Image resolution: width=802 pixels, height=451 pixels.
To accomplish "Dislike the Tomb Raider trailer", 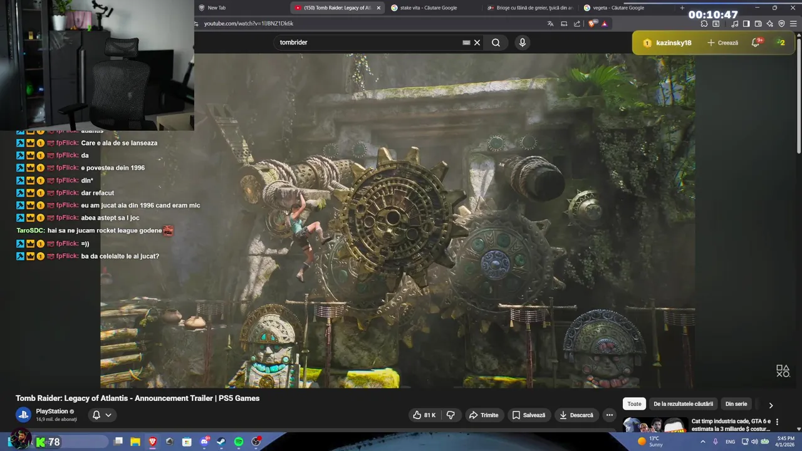I will 450,415.
